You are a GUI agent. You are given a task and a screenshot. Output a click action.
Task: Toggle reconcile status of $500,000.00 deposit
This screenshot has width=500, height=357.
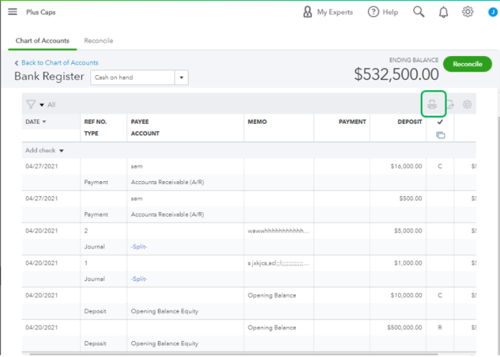[440, 328]
